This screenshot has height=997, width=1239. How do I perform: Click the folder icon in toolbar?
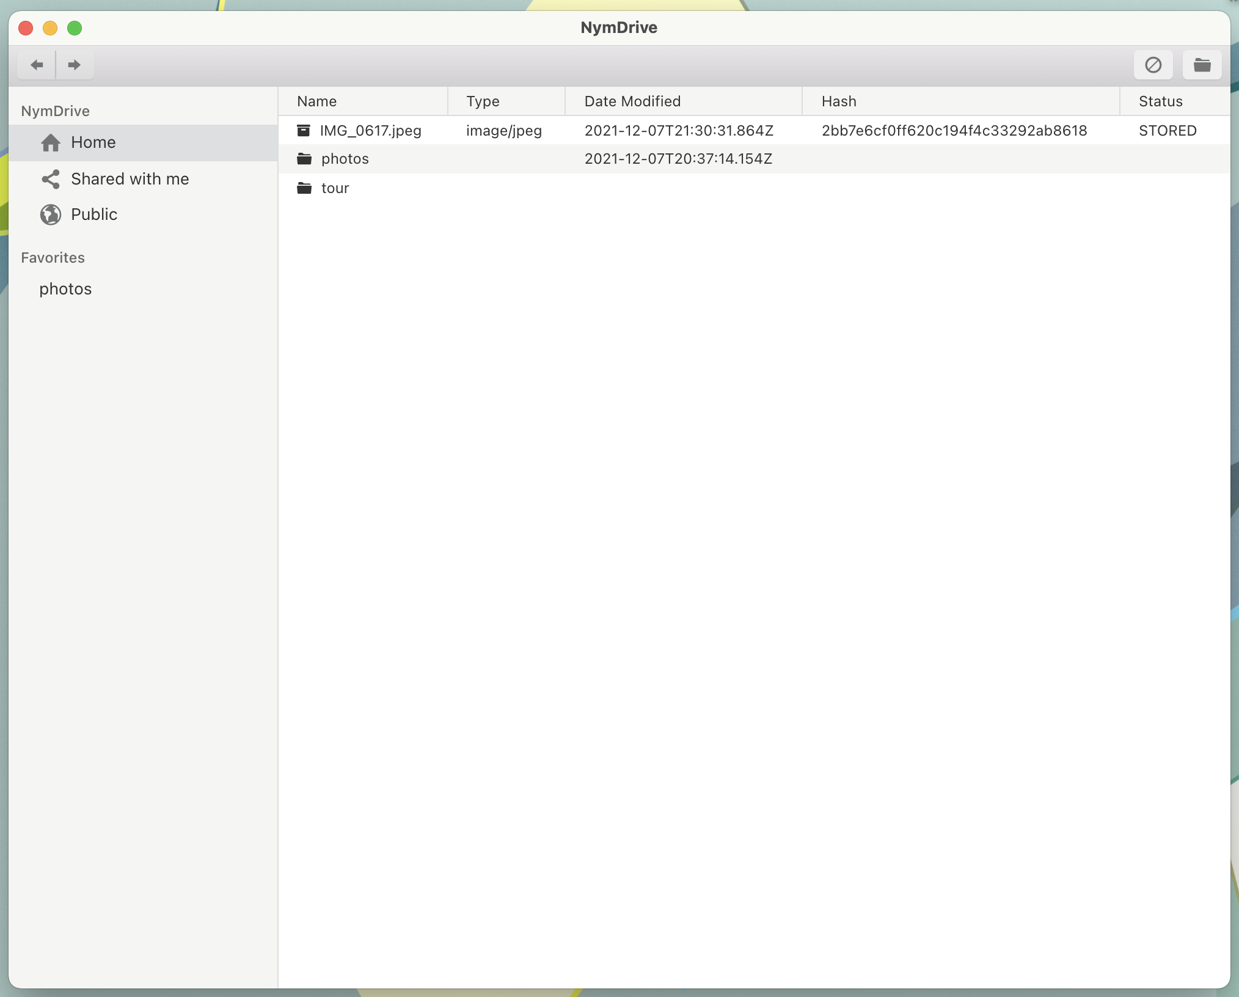(1202, 65)
